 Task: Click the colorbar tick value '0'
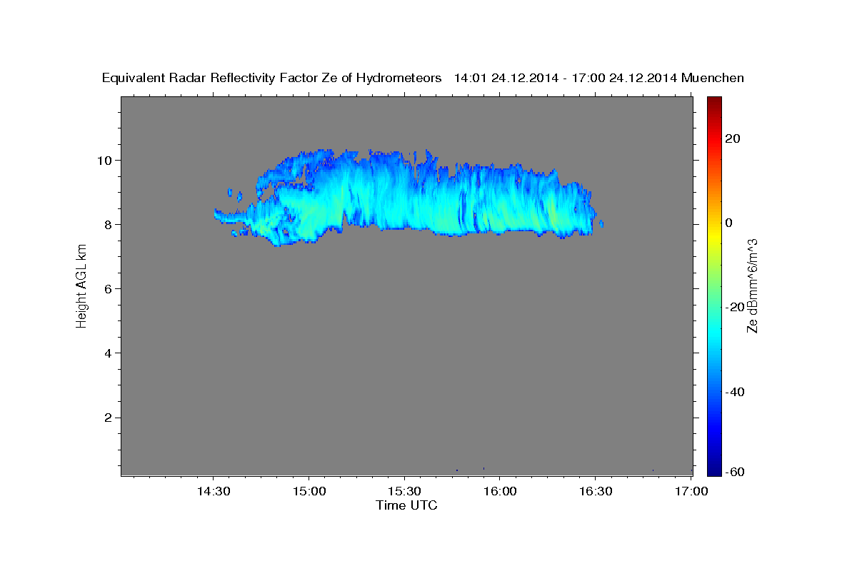730,223
